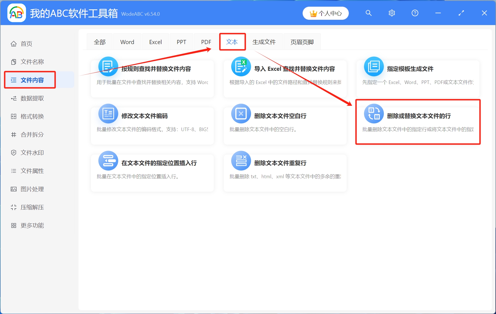Open the 按规则查找并替换文件内容 tool icon
The width and height of the screenshot is (496, 314).
(x=108, y=66)
